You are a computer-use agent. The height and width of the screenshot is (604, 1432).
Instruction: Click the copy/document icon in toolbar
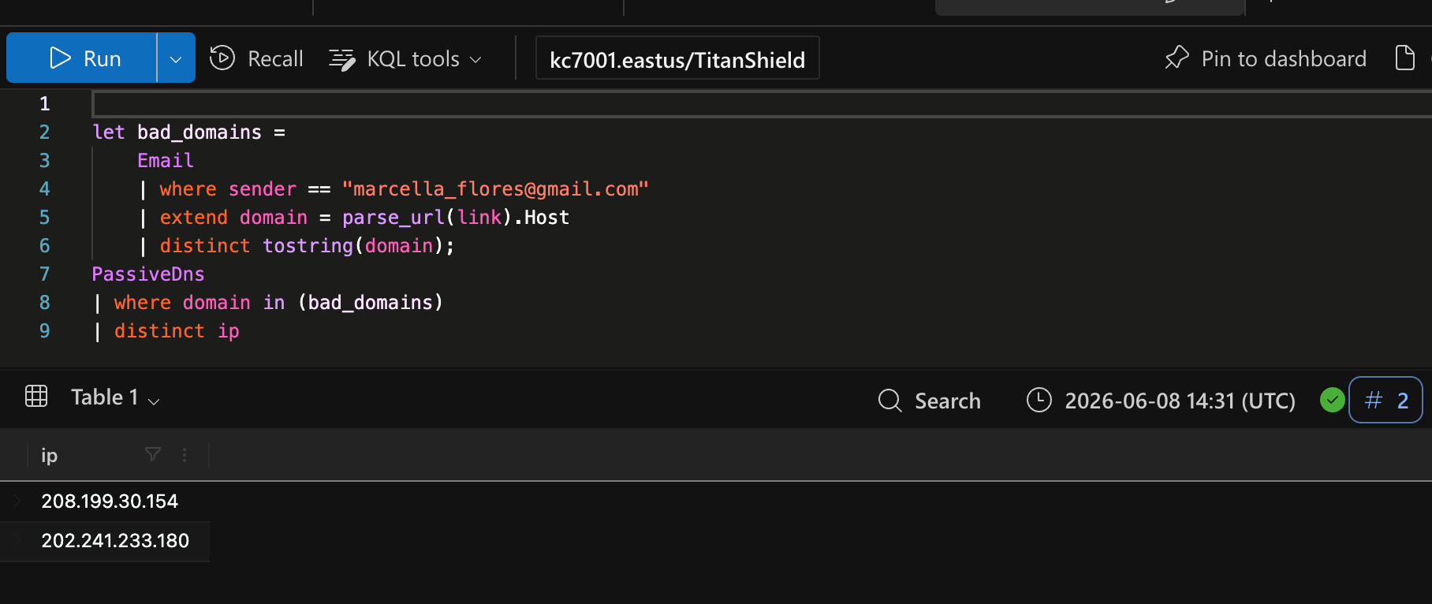coord(1404,58)
